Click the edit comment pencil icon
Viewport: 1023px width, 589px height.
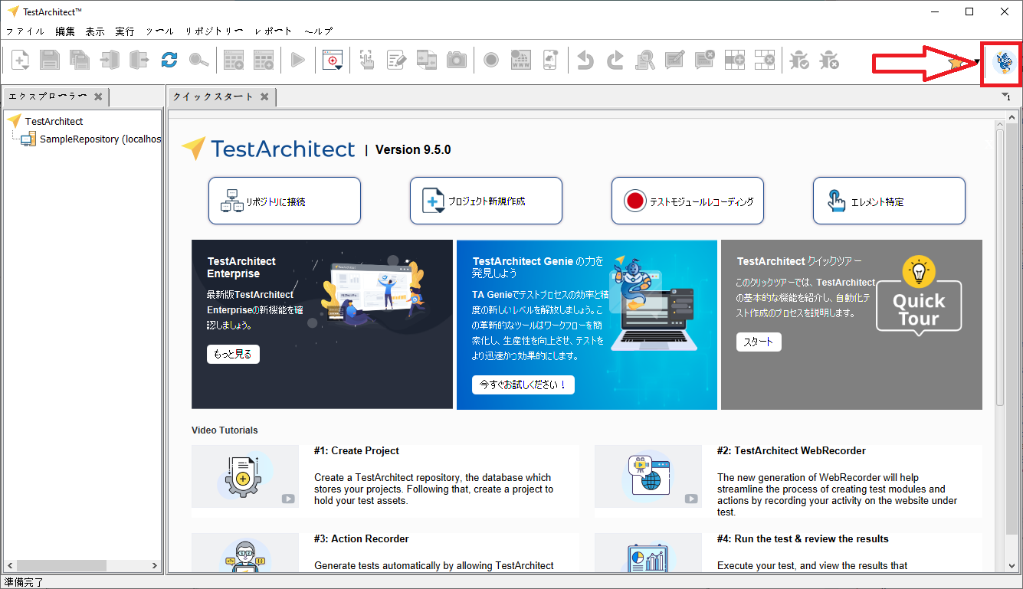click(x=674, y=60)
